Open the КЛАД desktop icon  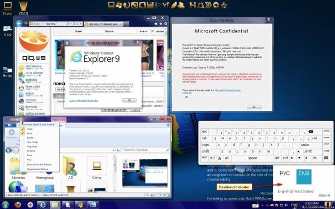[23, 8]
